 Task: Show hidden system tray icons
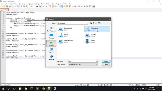click(134, 89)
